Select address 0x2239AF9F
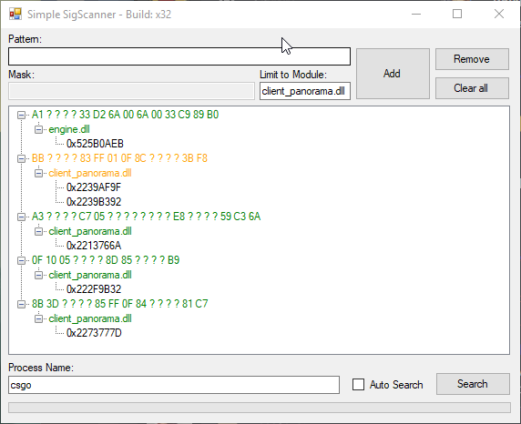The image size is (521, 424). (x=94, y=187)
